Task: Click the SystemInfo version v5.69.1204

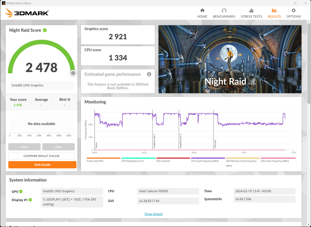Action: tap(265, 199)
